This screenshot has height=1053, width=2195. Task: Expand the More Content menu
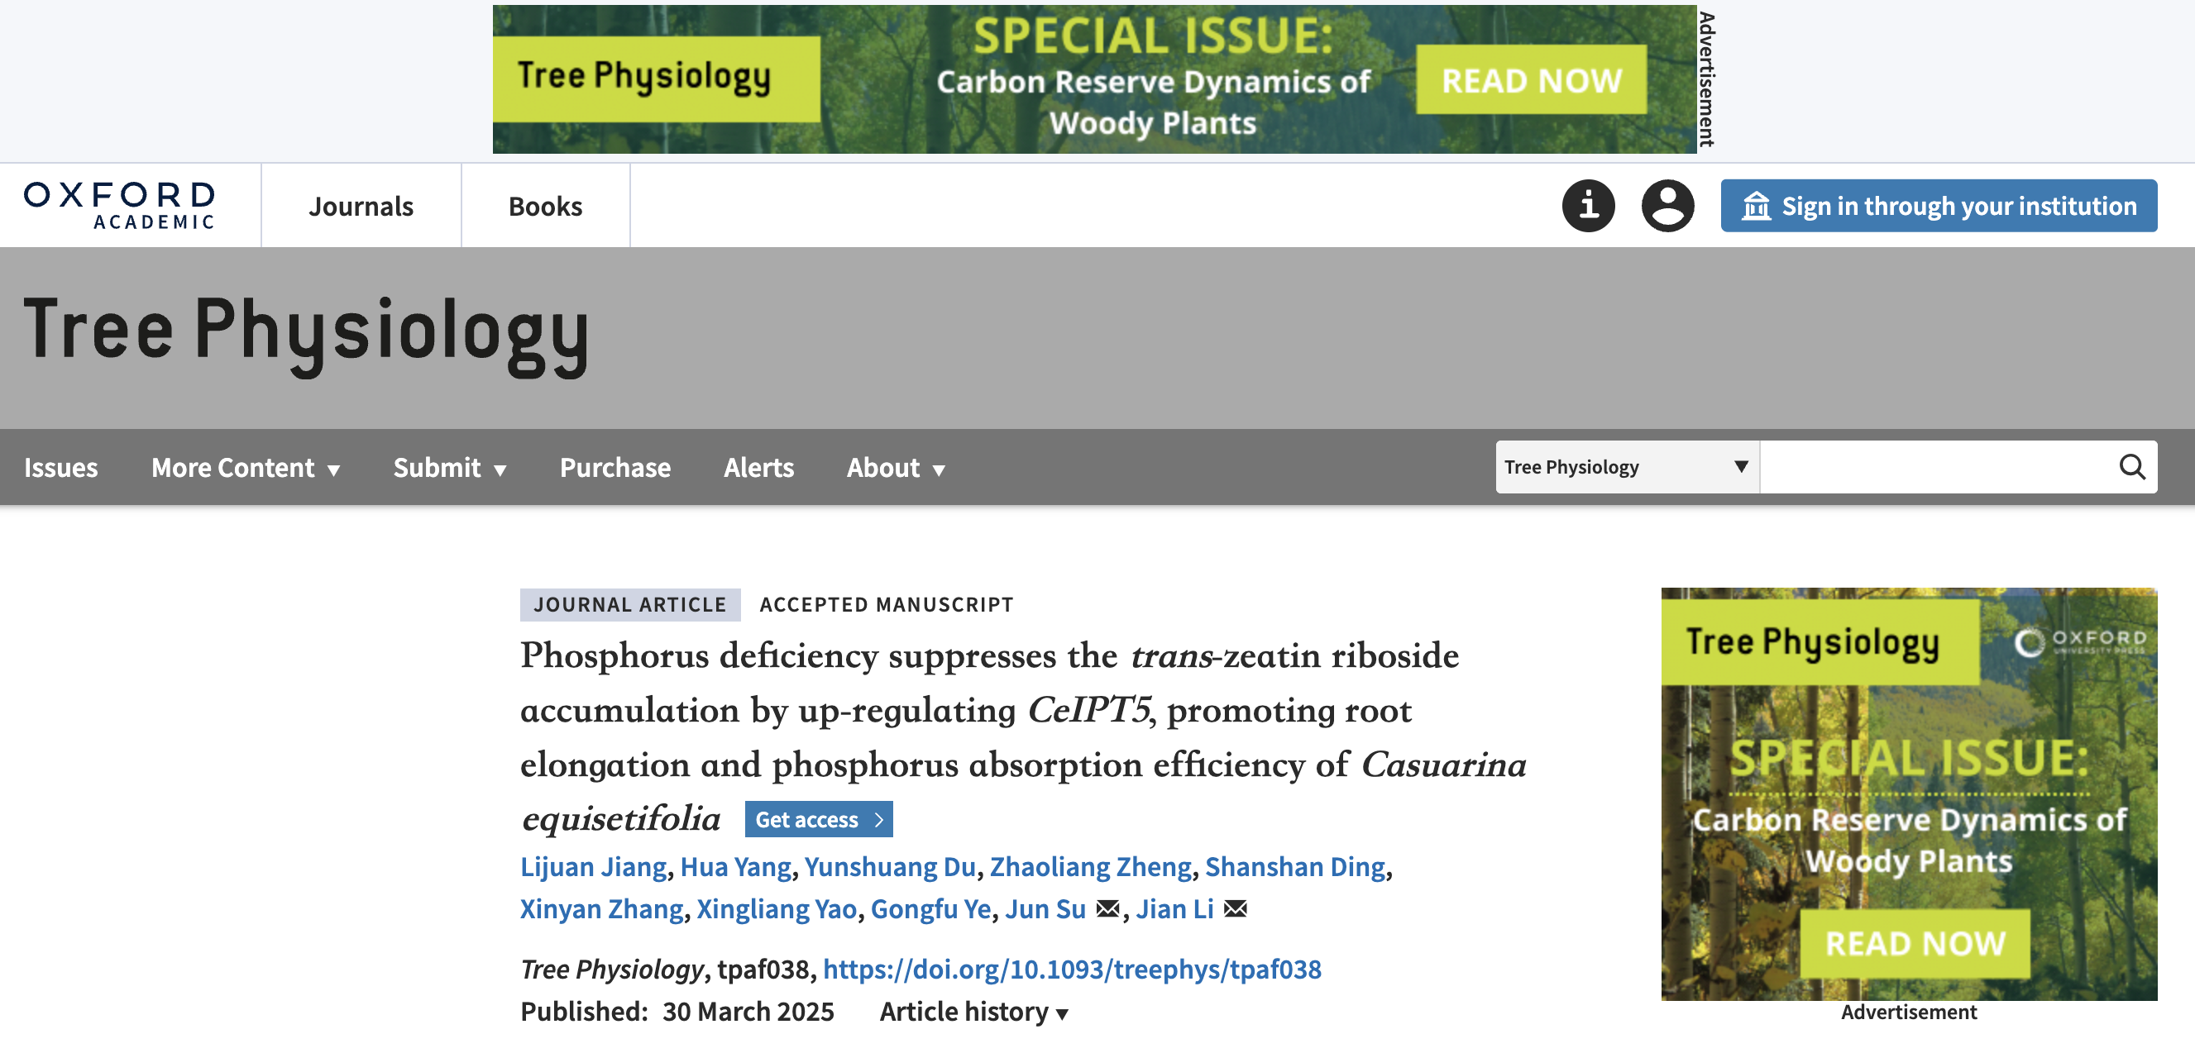[246, 467]
